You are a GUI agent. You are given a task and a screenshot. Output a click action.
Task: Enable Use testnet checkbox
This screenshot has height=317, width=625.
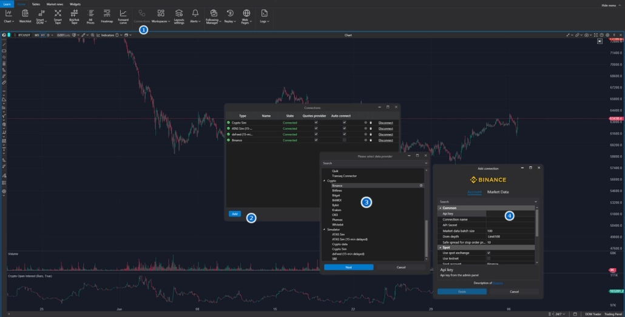pyautogui.click(x=488, y=258)
